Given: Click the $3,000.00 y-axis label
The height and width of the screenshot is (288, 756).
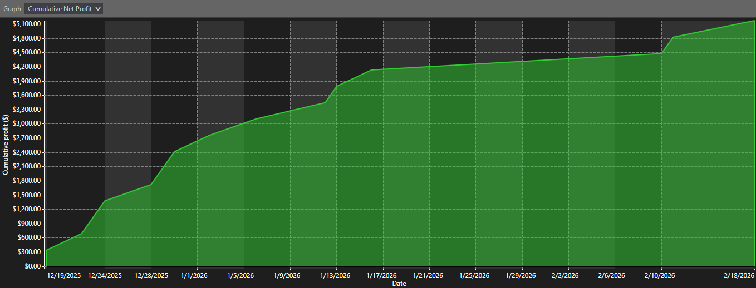Looking at the screenshot, I should click(27, 124).
